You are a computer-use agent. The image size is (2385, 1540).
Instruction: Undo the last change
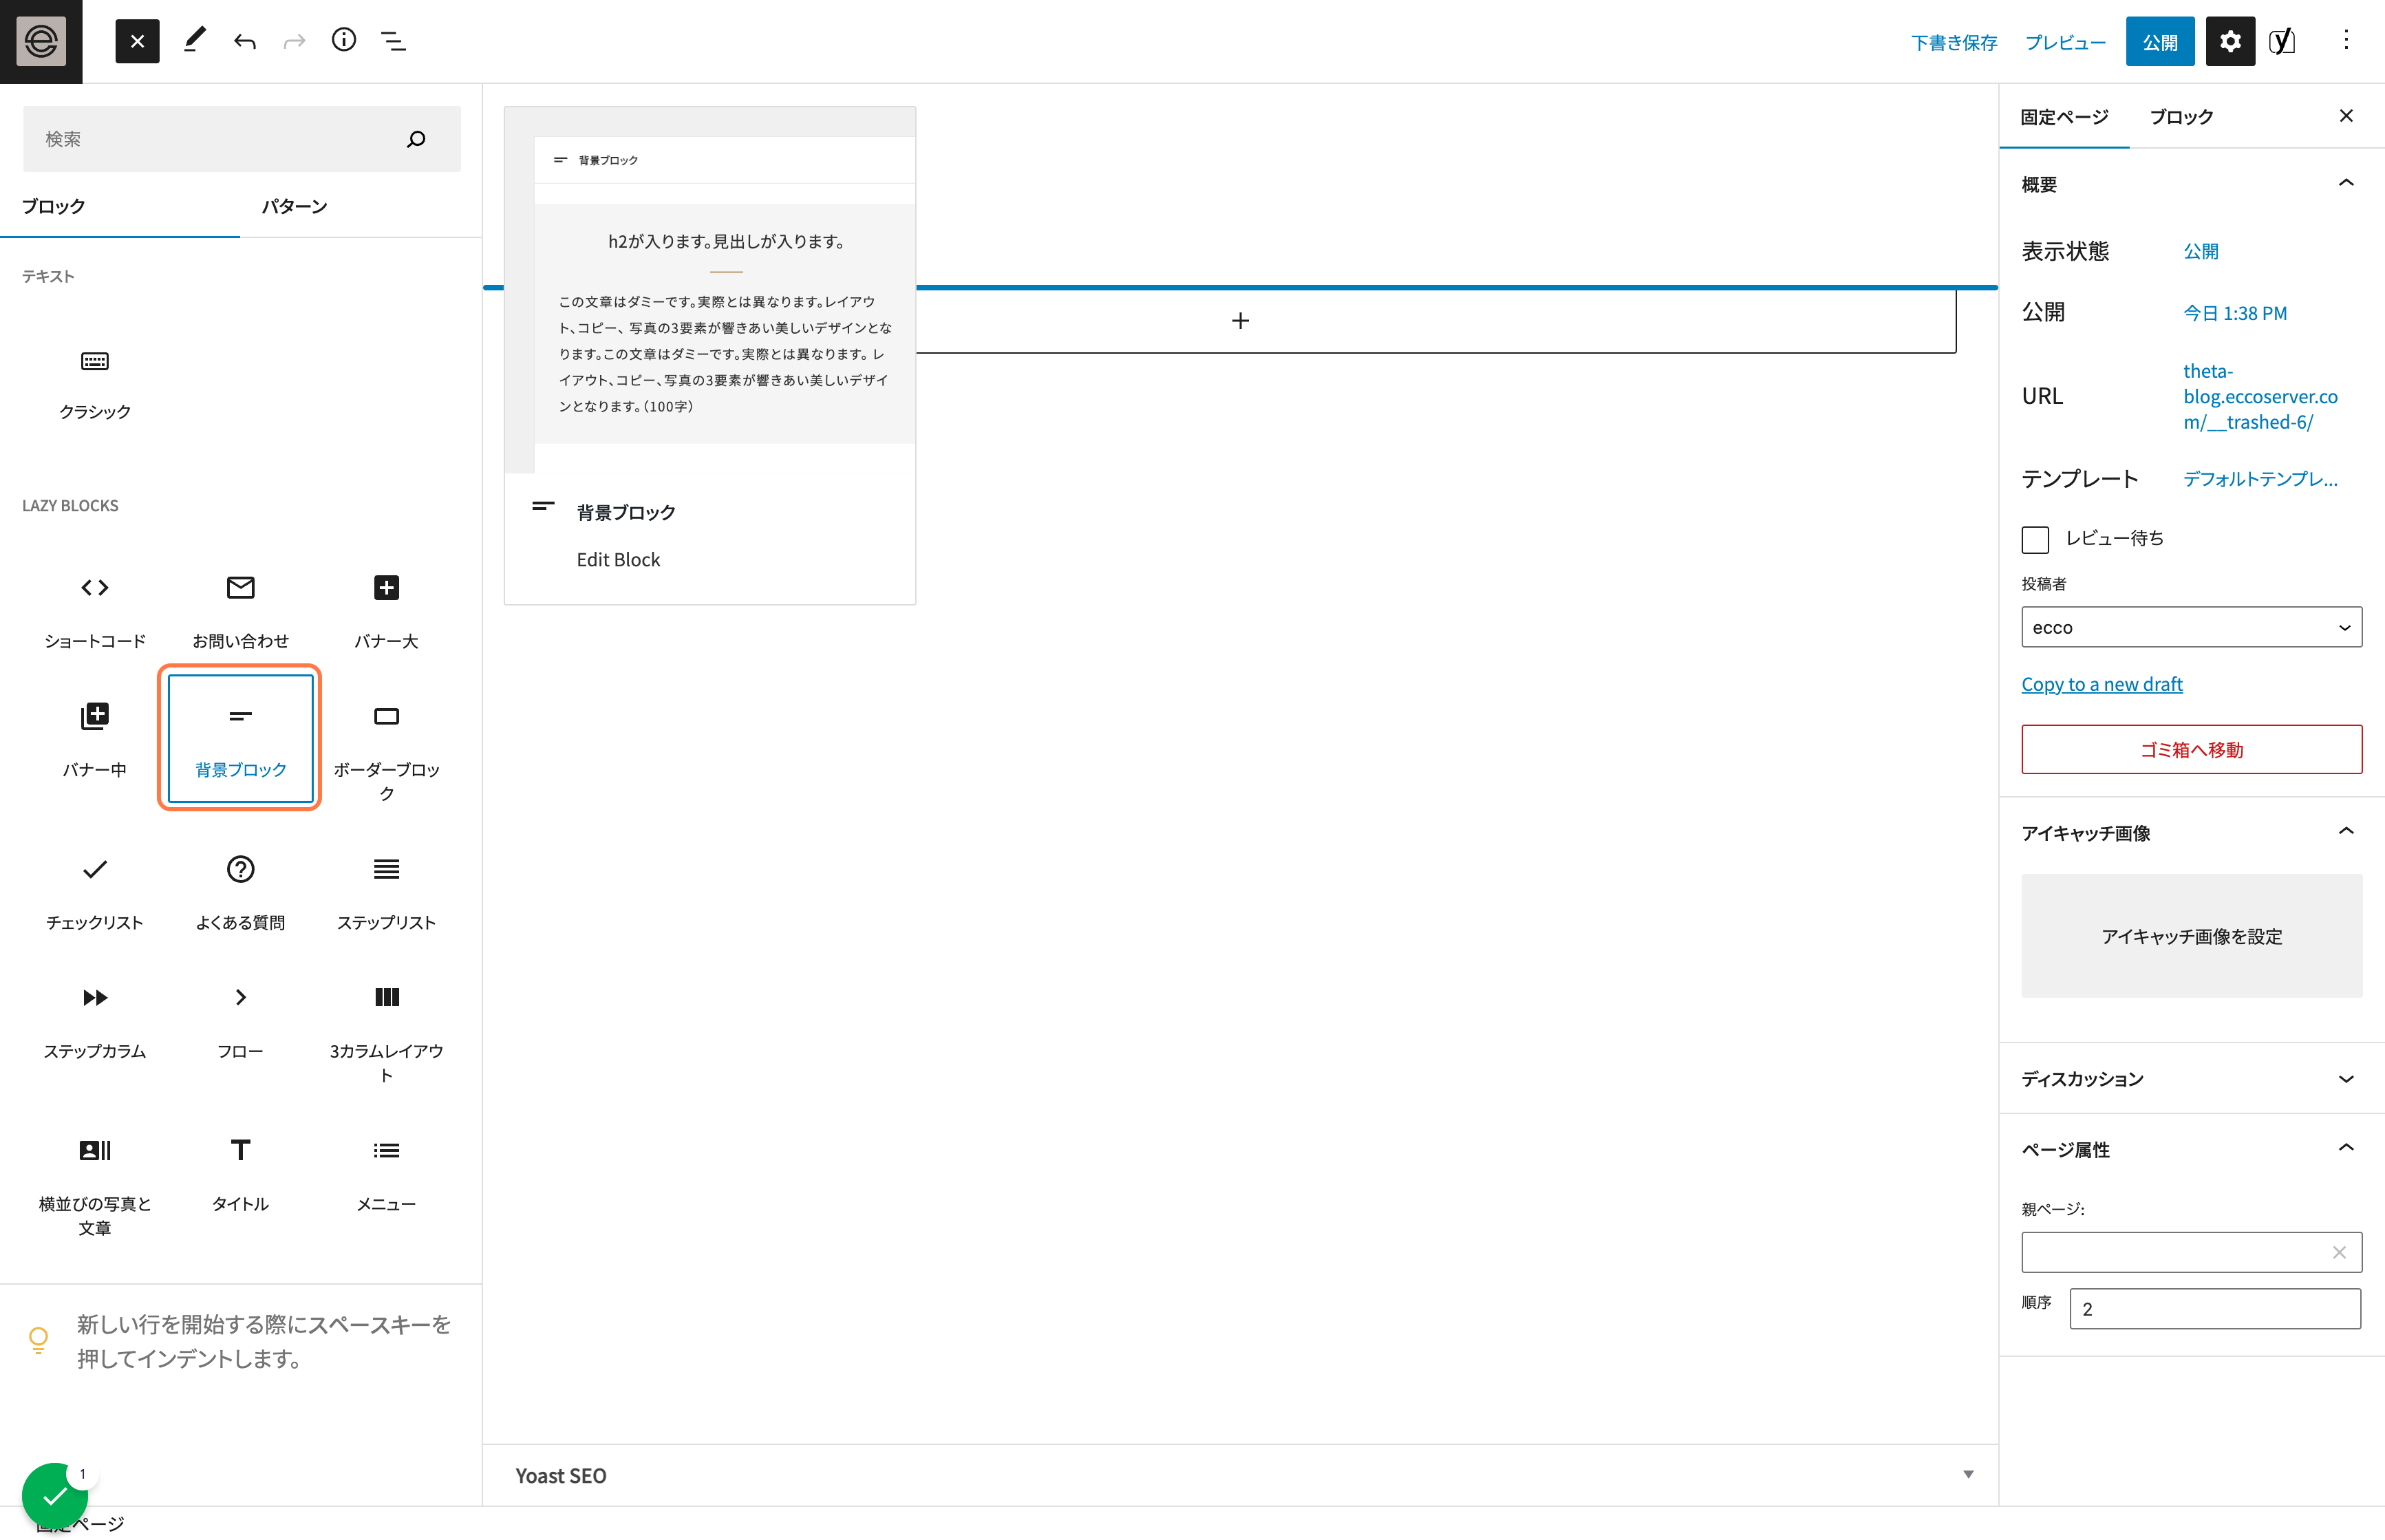[245, 41]
